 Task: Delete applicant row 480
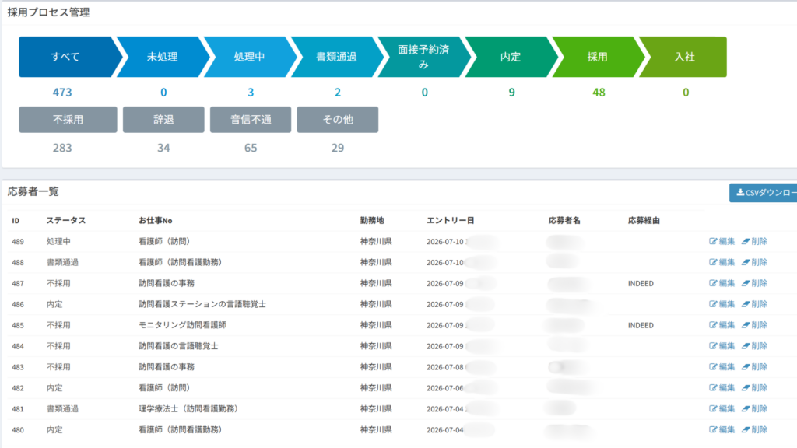[754, 429]
